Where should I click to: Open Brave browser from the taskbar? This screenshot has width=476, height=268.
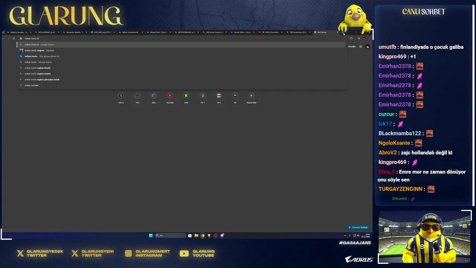[x=209, y=235]
